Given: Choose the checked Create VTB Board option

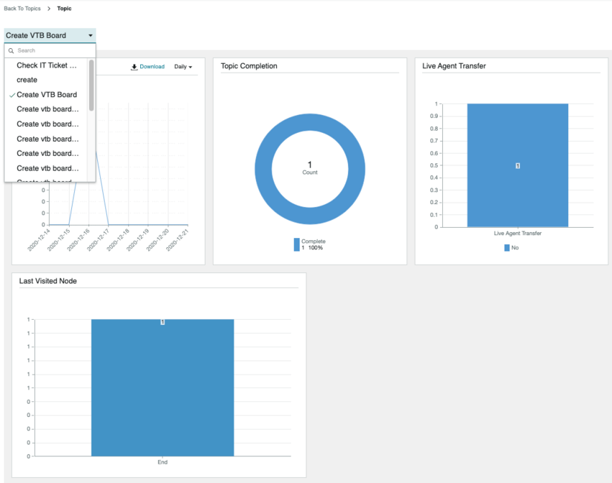Looking at the screenshot, I should click(47, 95).
